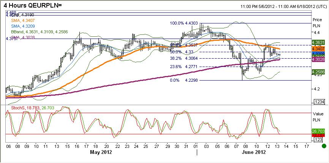Viewport: 329px width, 163px height.
Task: Click the green 4.2586 price tag
Action: (x=318, y=72)
